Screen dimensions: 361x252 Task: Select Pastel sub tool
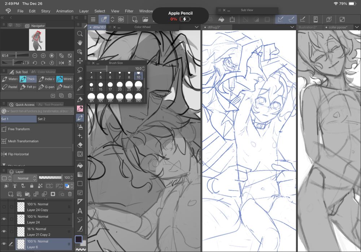10,87
